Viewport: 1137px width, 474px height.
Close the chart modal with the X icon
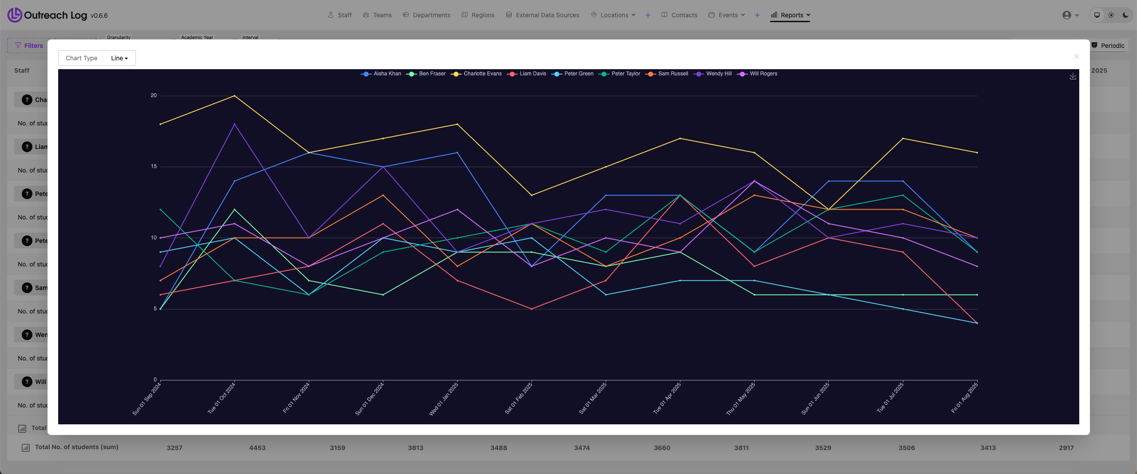1076,56
